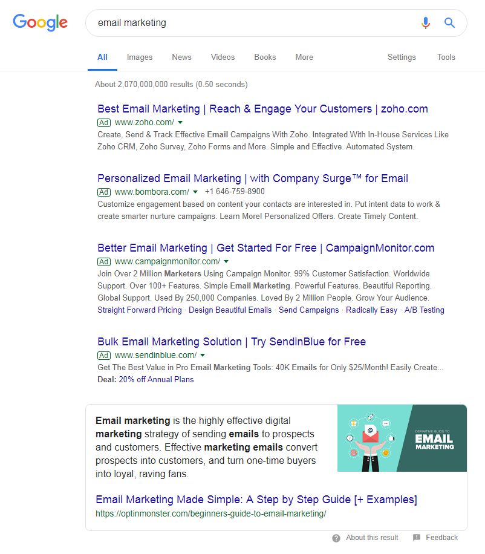
Task: Click the Email Marketing guide thumbnail image
Action: (402, 438)
